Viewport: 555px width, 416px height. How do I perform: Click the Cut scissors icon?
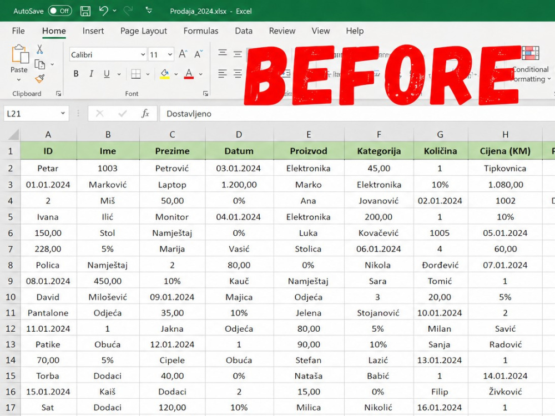point(39,49)
